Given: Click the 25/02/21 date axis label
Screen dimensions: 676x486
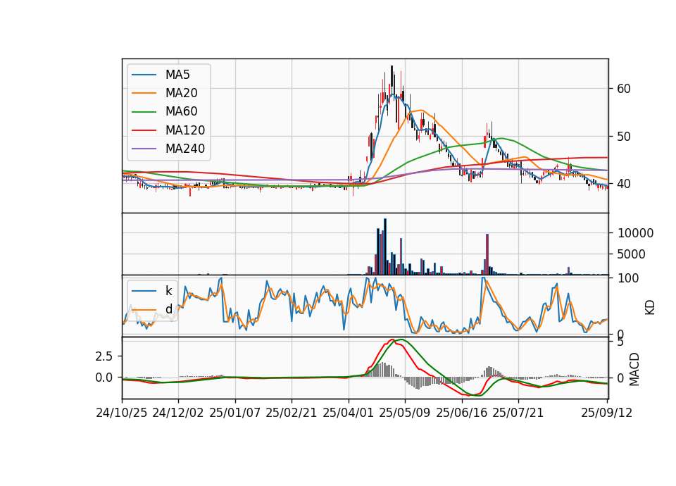Looking at the screenshot, I should coord(292,413).
